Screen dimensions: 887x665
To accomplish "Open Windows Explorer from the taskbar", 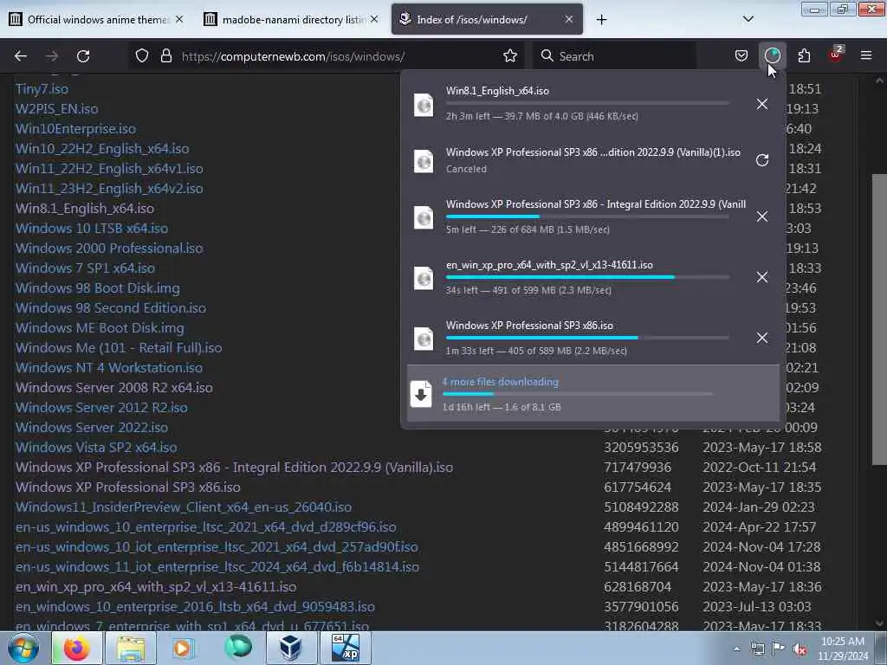I will 131,648.
